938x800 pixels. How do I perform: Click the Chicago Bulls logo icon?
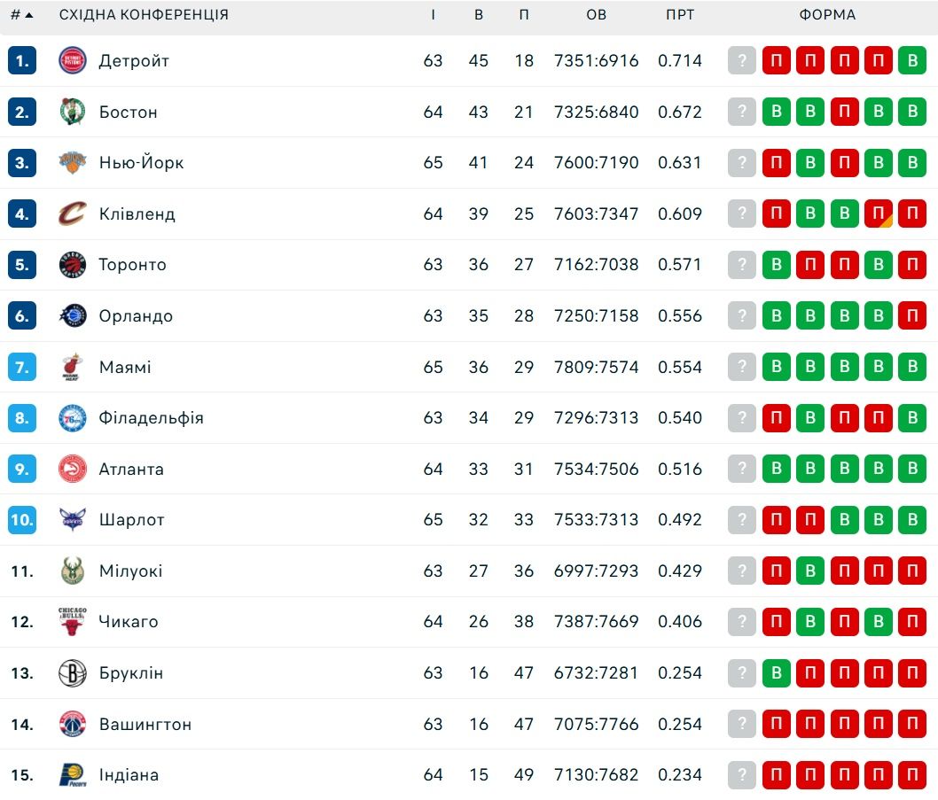(x=73, y=622)
